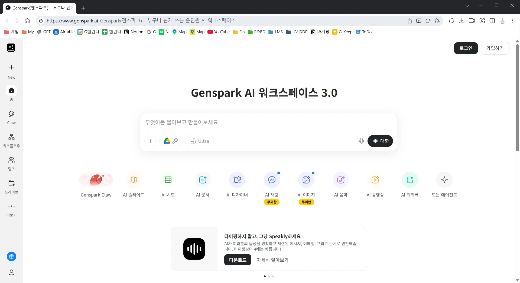Toggle the split view sidebar panel icon
The height and width of the screenshot is (283, 520).
[x=492, y=21]
